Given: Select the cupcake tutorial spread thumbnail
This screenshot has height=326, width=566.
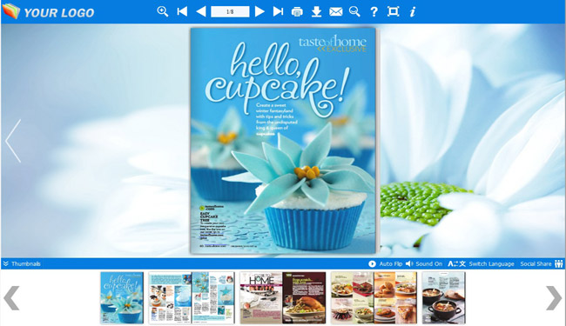Looking at the screenshot, I should click(x=192, y=297).
